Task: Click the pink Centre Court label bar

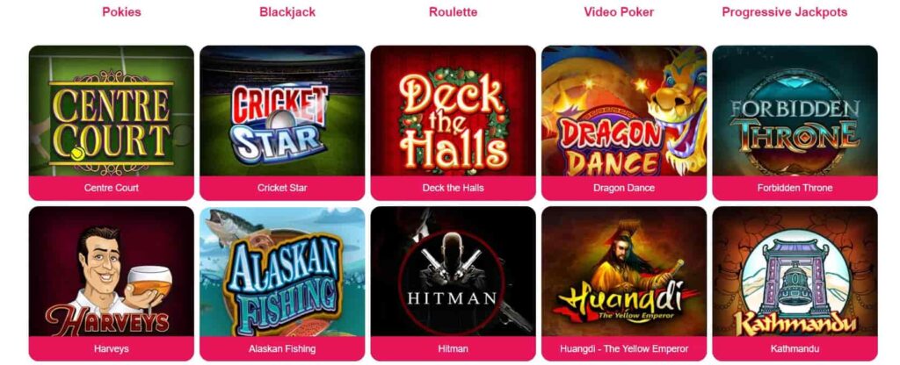Action: click(x=112, y=188)
